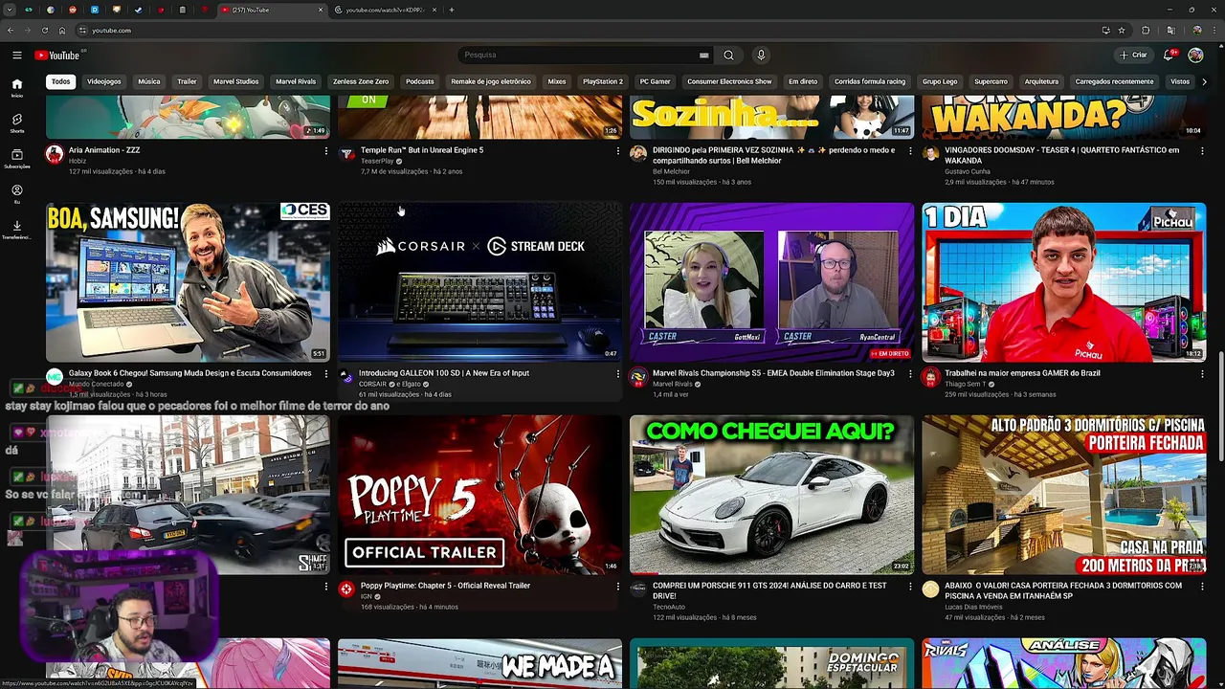The width and height of the screenshot is (1225, 689).
Task: Show more filter chips with right arrow
Action: 1204,81
